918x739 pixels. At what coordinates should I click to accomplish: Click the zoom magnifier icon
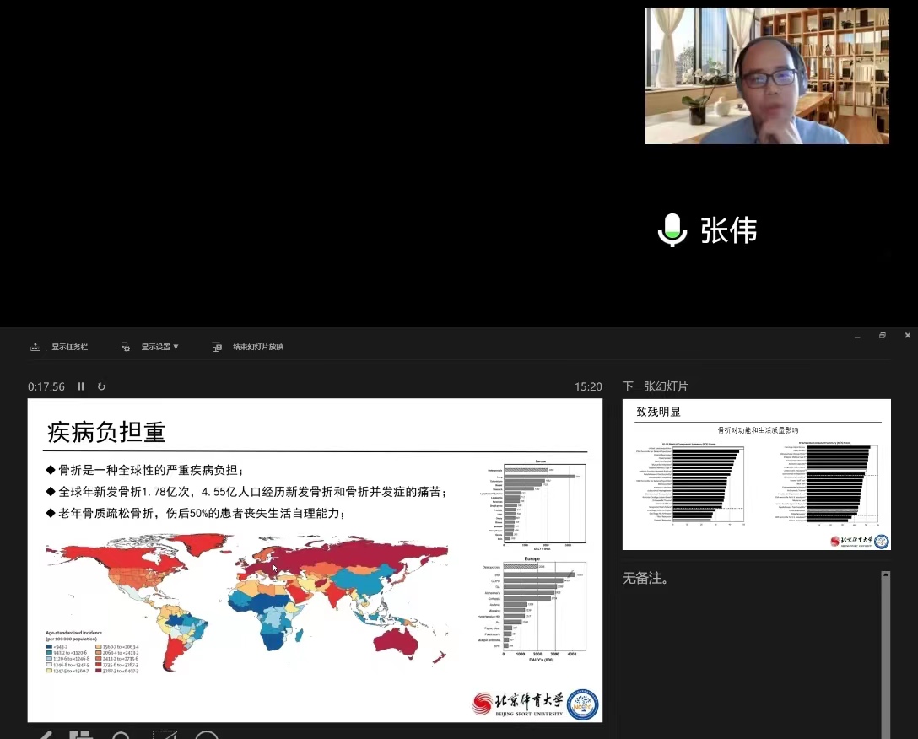121,736
